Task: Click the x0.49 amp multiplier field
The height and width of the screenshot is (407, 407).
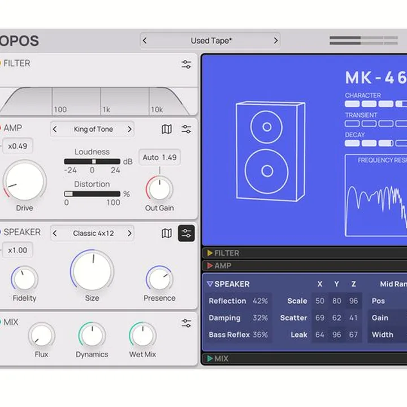Action: [18, 146]
